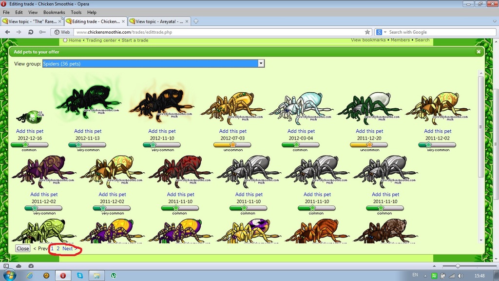Add the 2011-12-20 green and white spider

pyautogui.click(x=369, y=131)
